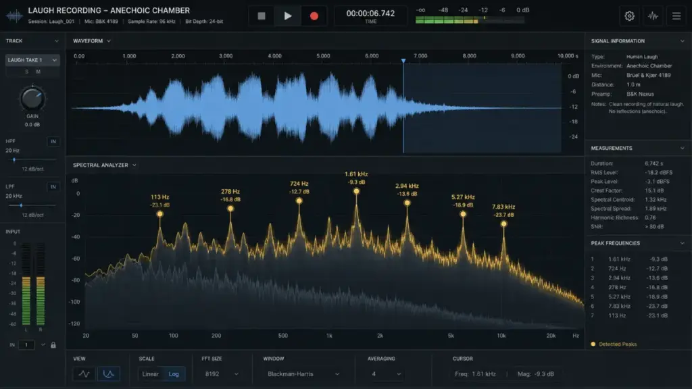Image resolution: width=692 pixels, height=389 pixels.
Task: Click the 5.000 mark on the waveform ruler
Action: [323, 56]
